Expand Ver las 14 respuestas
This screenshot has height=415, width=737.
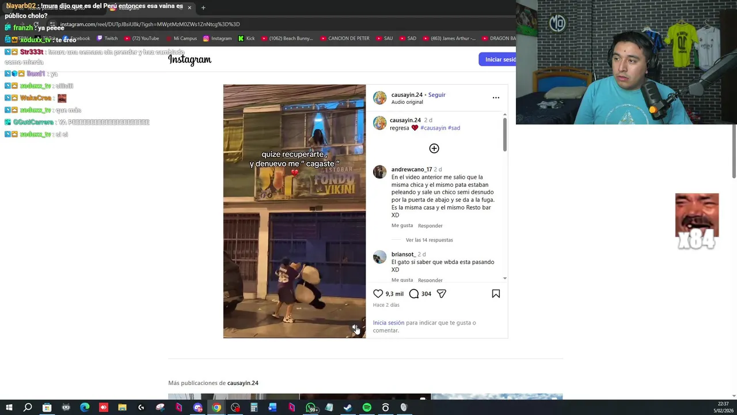point(429,240)
